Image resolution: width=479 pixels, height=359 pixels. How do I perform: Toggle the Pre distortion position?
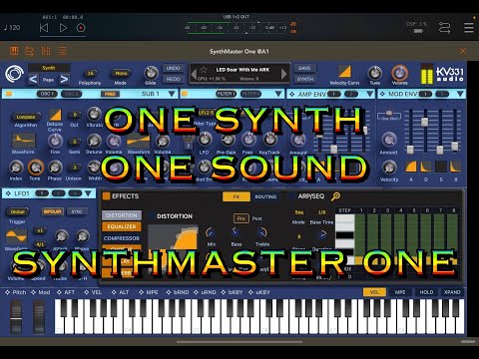pyautogui.click(x=240, y=218)
